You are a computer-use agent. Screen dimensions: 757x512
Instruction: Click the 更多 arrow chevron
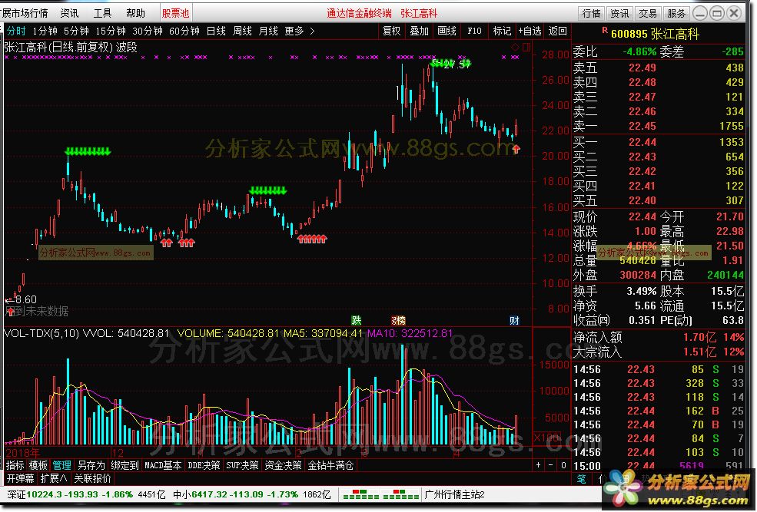coord(312,31)
